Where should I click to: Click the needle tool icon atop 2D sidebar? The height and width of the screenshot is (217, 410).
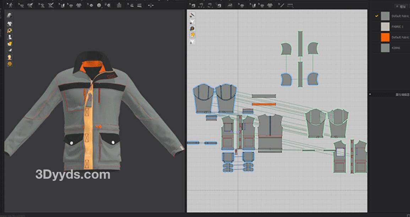pos(192,15)
